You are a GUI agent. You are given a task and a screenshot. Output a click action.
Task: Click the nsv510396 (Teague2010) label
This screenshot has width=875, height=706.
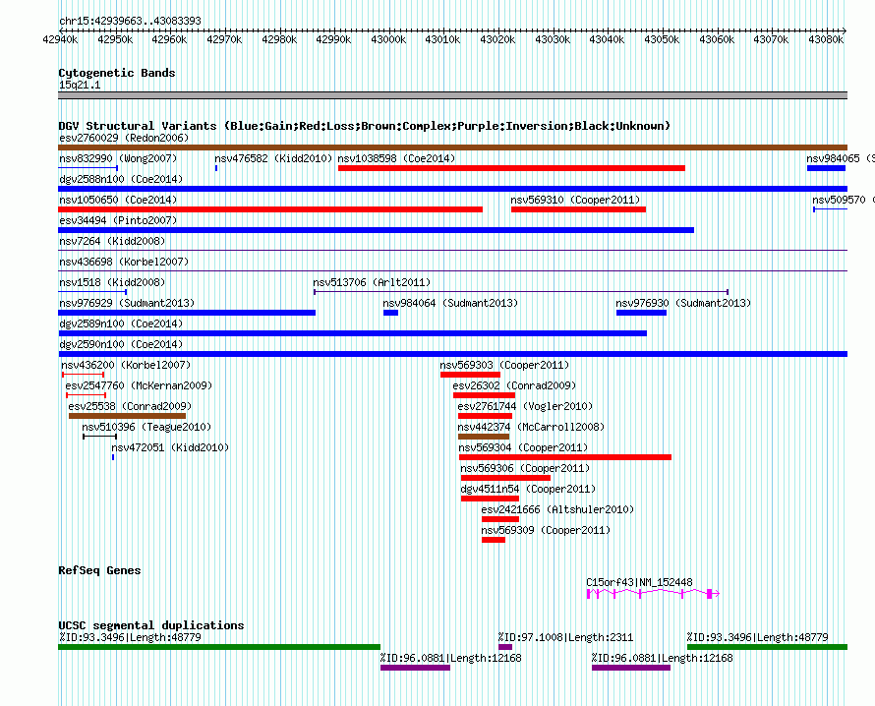tap(146, 427)
